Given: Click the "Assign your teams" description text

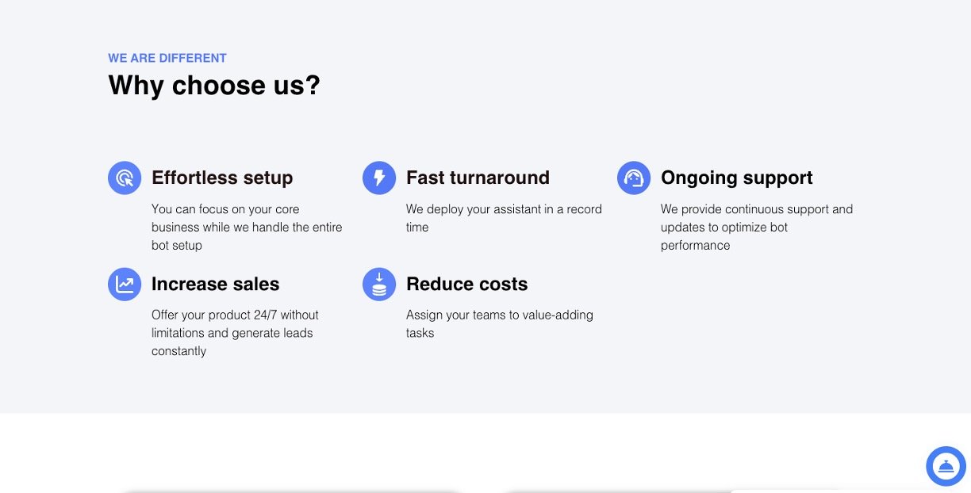Looking at the screenshot, I should coord(499,323).
